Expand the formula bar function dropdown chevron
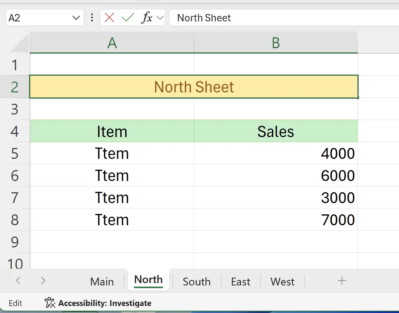This screenshot has height=313, width=399. [160, 18]
